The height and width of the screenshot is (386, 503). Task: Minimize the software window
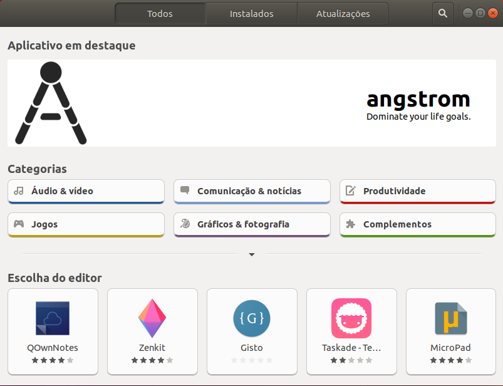click(x=468, y=13)
